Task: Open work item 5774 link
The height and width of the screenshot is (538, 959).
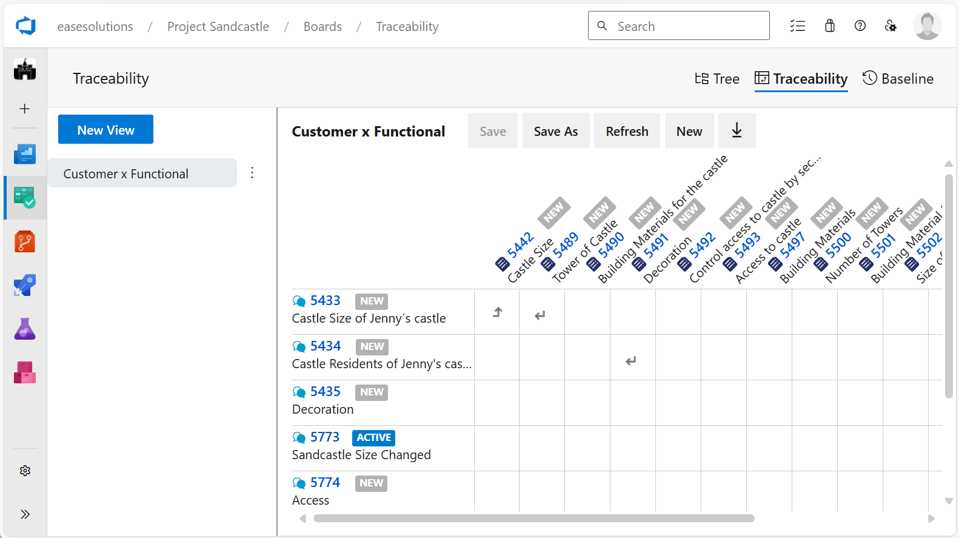Action: (326, 483)
